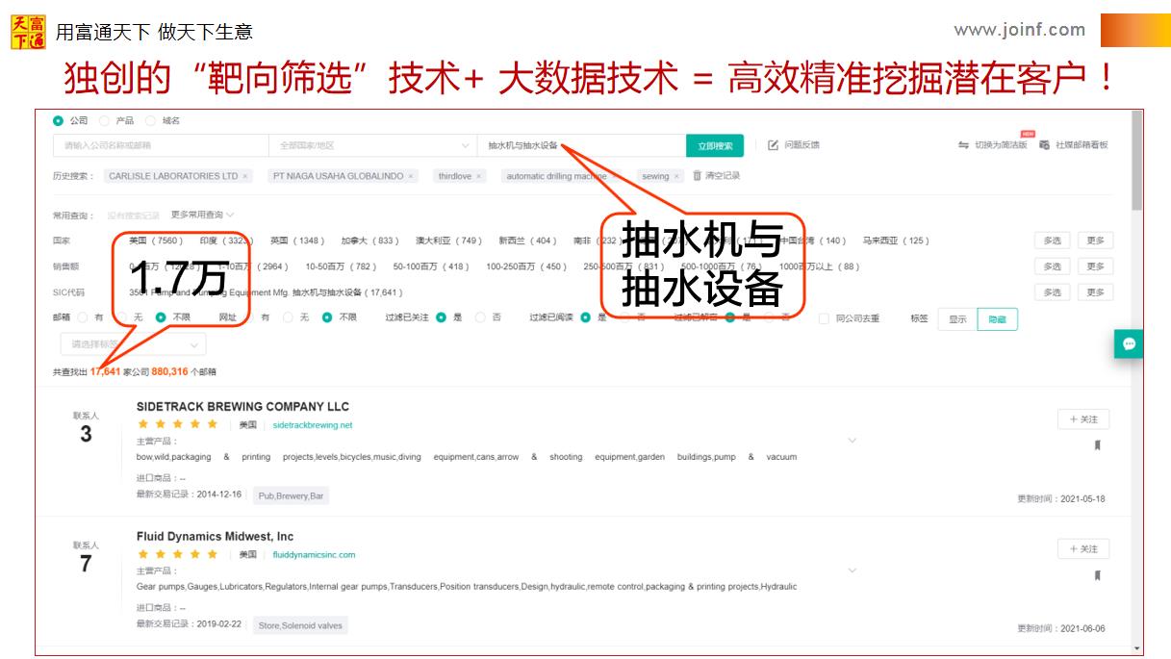Set 网址 filter to 不限
The image size is (1171, 659).
(x=327, y=317)
